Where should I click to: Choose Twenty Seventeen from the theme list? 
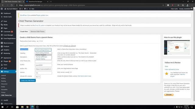[43, 57]
